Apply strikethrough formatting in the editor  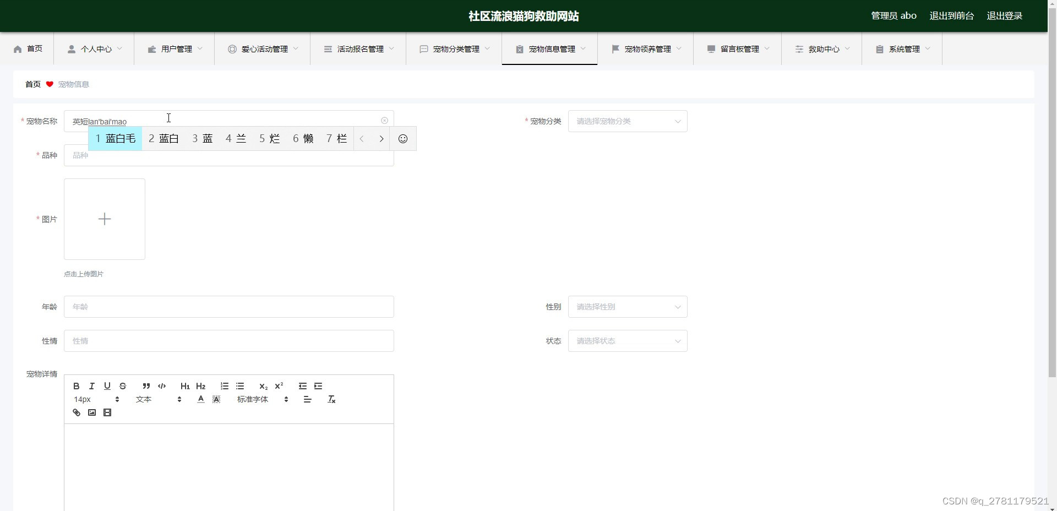[123, 386]
